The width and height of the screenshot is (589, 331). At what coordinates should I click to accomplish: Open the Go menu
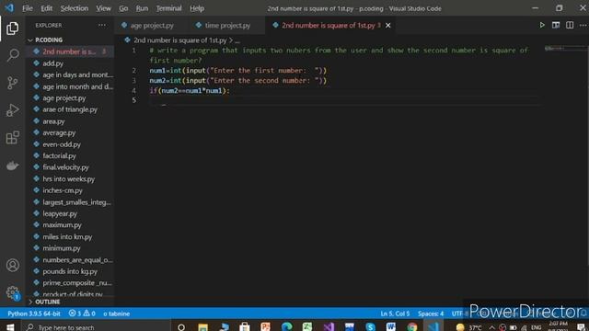[x=123, y=8]
